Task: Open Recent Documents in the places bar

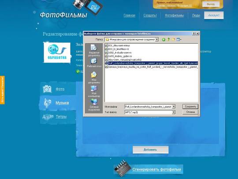Action: pyautogui.click(x=94, y=50)
